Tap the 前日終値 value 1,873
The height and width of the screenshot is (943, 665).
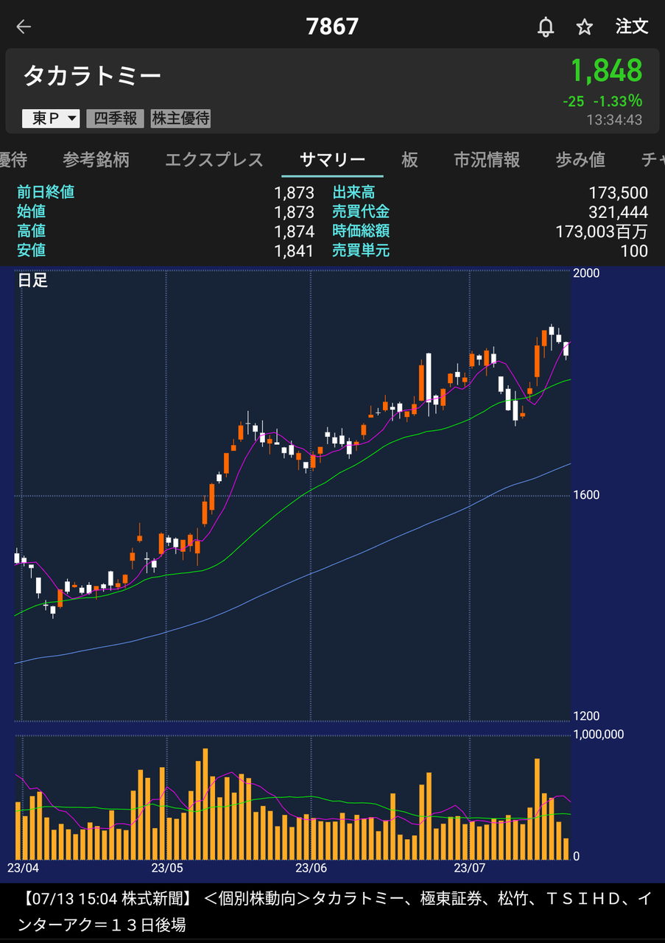tap(294, 193)
